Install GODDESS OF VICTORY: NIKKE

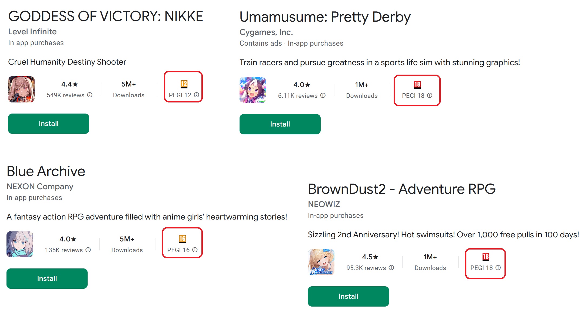click(x=49, y=124)
